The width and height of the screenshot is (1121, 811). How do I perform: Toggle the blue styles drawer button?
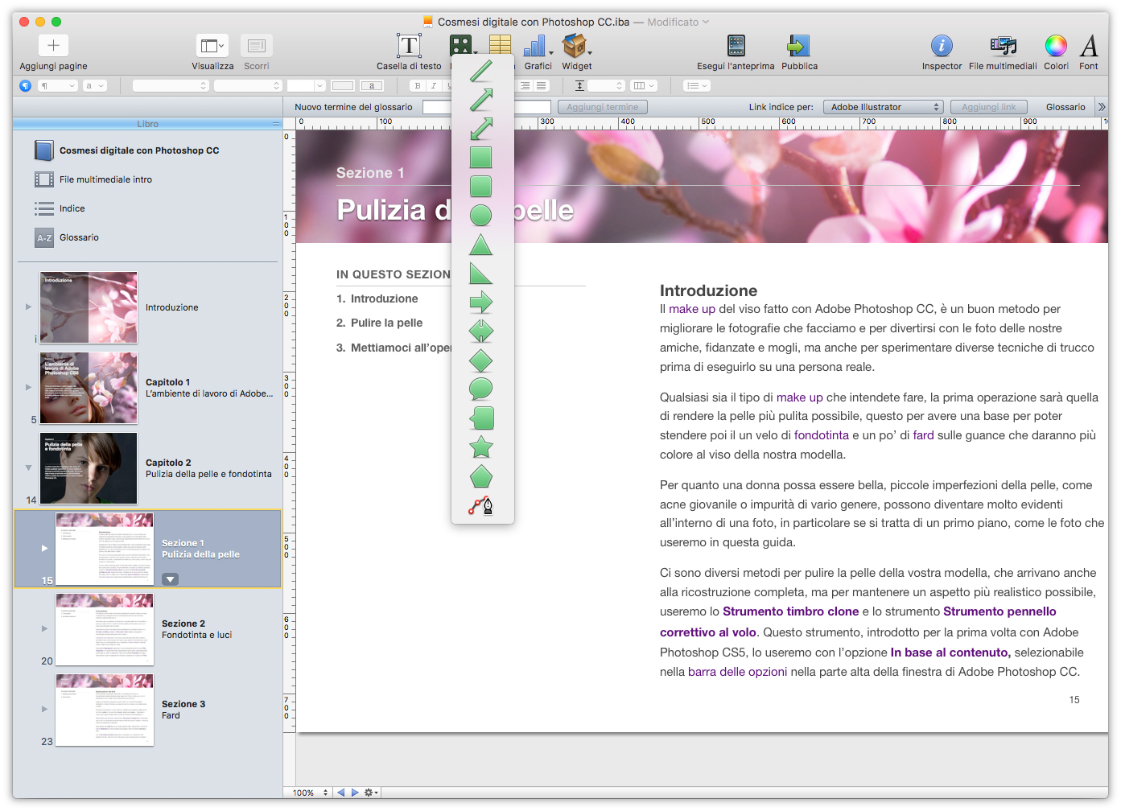click(26, 85)
